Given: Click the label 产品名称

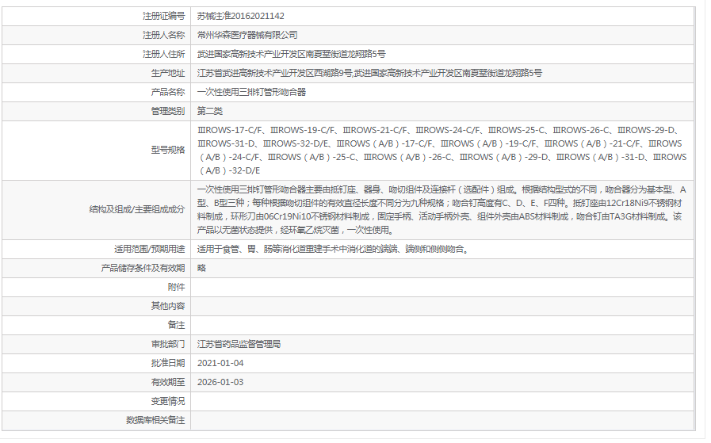Looking at the screenshot, I should [168, 93].
